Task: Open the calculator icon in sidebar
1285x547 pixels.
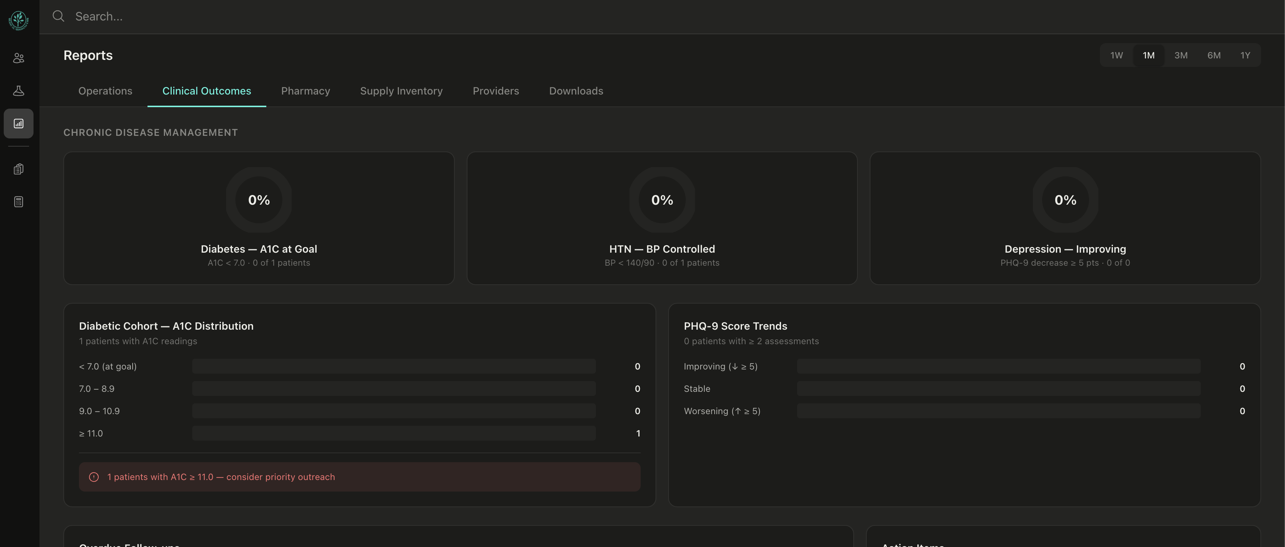Action: [x=19, y=202]
